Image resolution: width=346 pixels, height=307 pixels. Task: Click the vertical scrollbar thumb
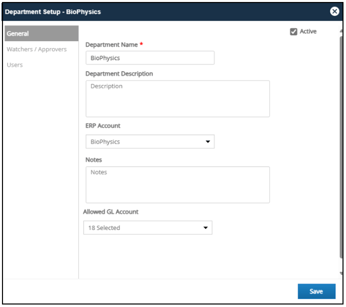(x=341, y=147)
